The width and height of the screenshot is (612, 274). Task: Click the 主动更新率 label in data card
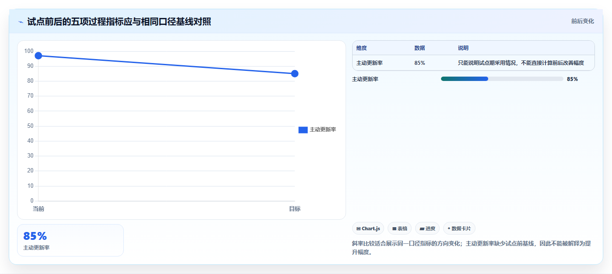pos(36,248)
